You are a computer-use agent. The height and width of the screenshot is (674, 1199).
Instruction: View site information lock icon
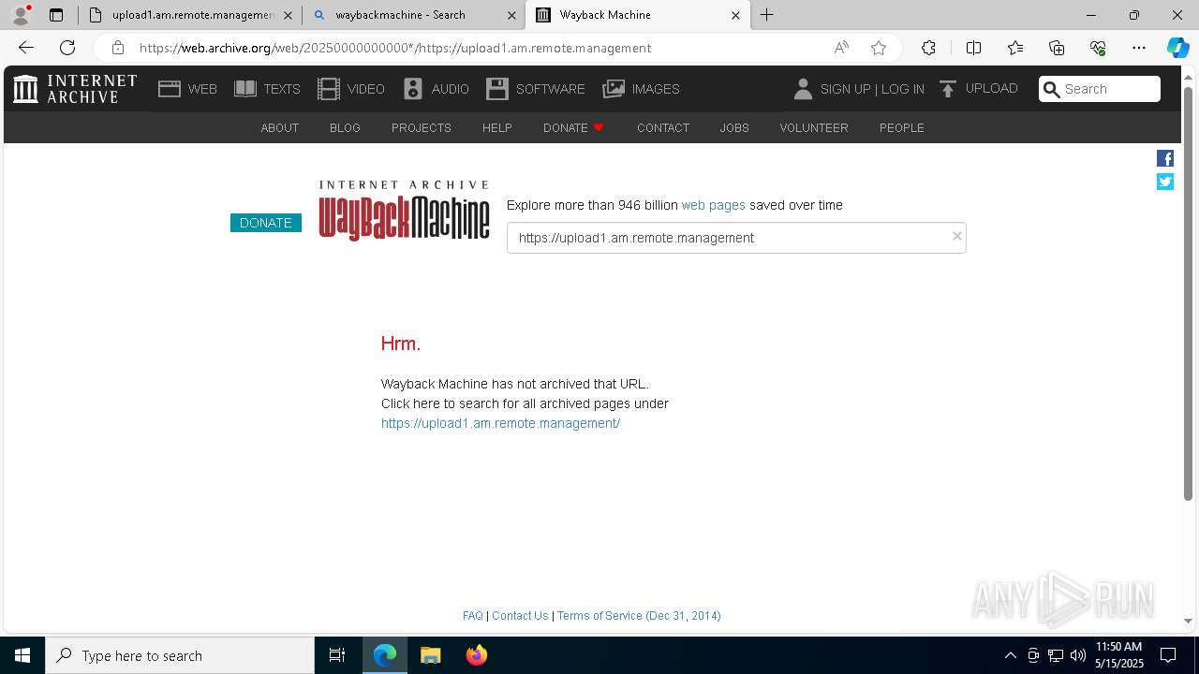coord(117,48)
